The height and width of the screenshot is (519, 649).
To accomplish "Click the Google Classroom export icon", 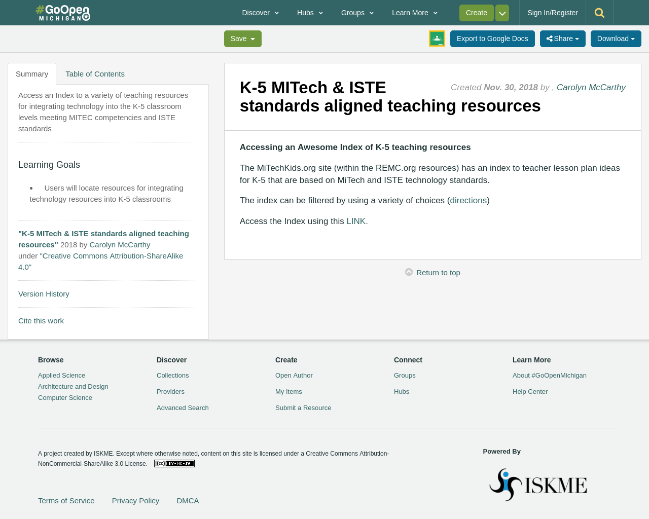I will tap(436, 39).
